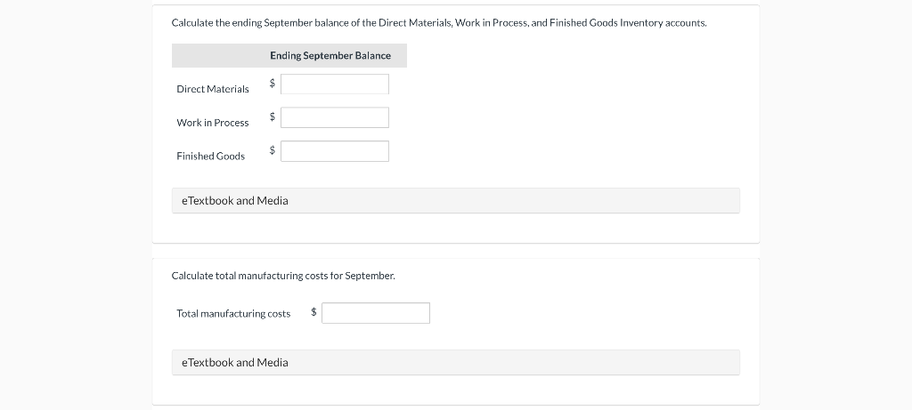The width and height of the screenshot is (912, 410).
Task: Select the 'Finished Goods' row label
Action: (x=210, y=157)
